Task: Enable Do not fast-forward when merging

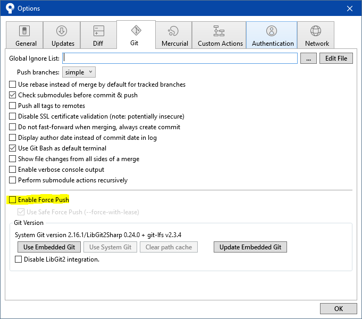Action: click(12, 127)
